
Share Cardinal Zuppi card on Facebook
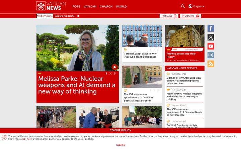pyautogui.click(x=151, y=50)
